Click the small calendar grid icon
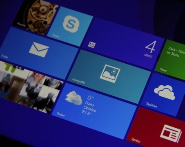The height and width of the screenshot is (147, 185). coord(92,45)
